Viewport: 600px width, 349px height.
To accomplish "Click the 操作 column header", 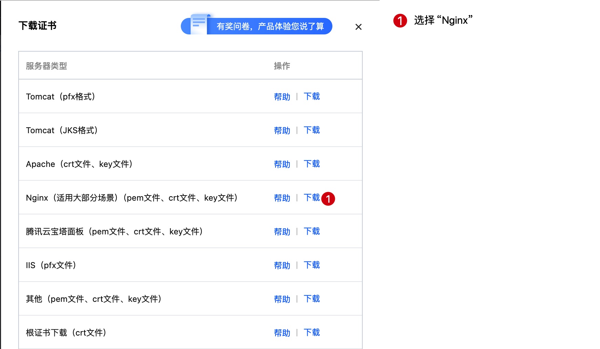I will (x=282, y=66).
